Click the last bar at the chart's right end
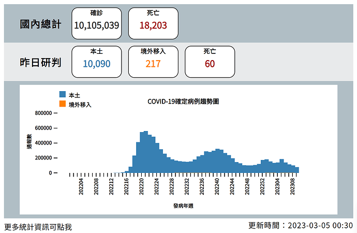Screen dimensions: 357x233 click(x=297, y=170)
